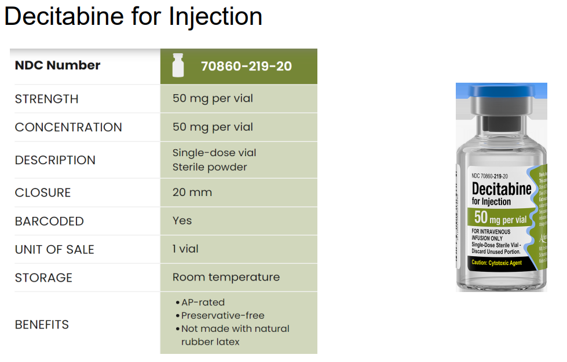Screen dimensions: 567x362
Task: Click the strength value 50 mg per vial
Action: [x=213, y=98]
